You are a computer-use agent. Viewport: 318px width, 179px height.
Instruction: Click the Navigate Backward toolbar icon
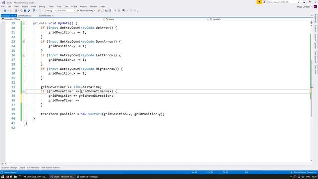[5, 11]
